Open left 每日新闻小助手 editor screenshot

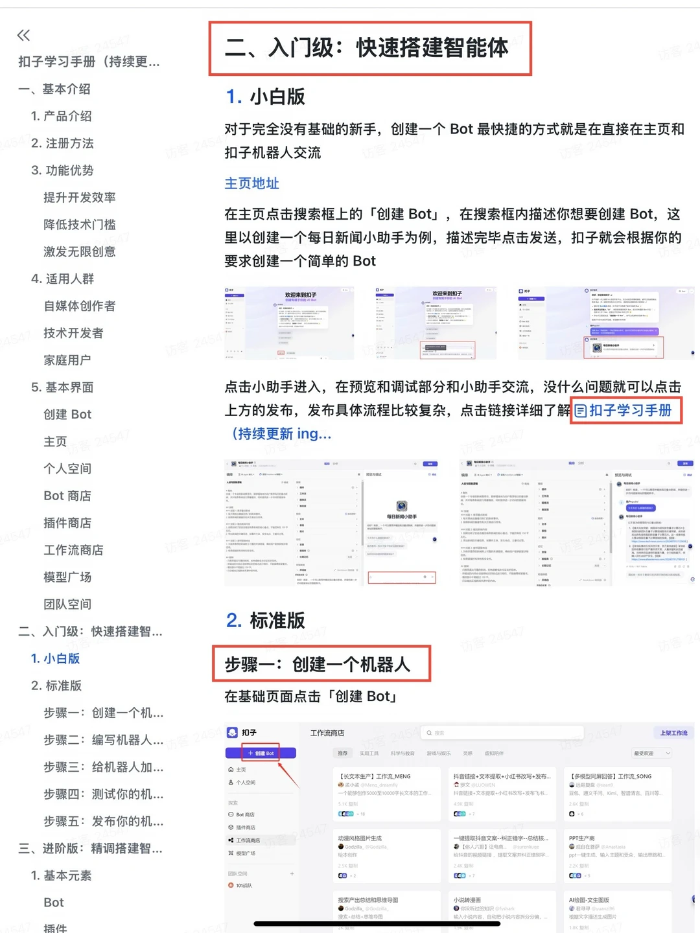pyautogui.click(x=332, y=523)
